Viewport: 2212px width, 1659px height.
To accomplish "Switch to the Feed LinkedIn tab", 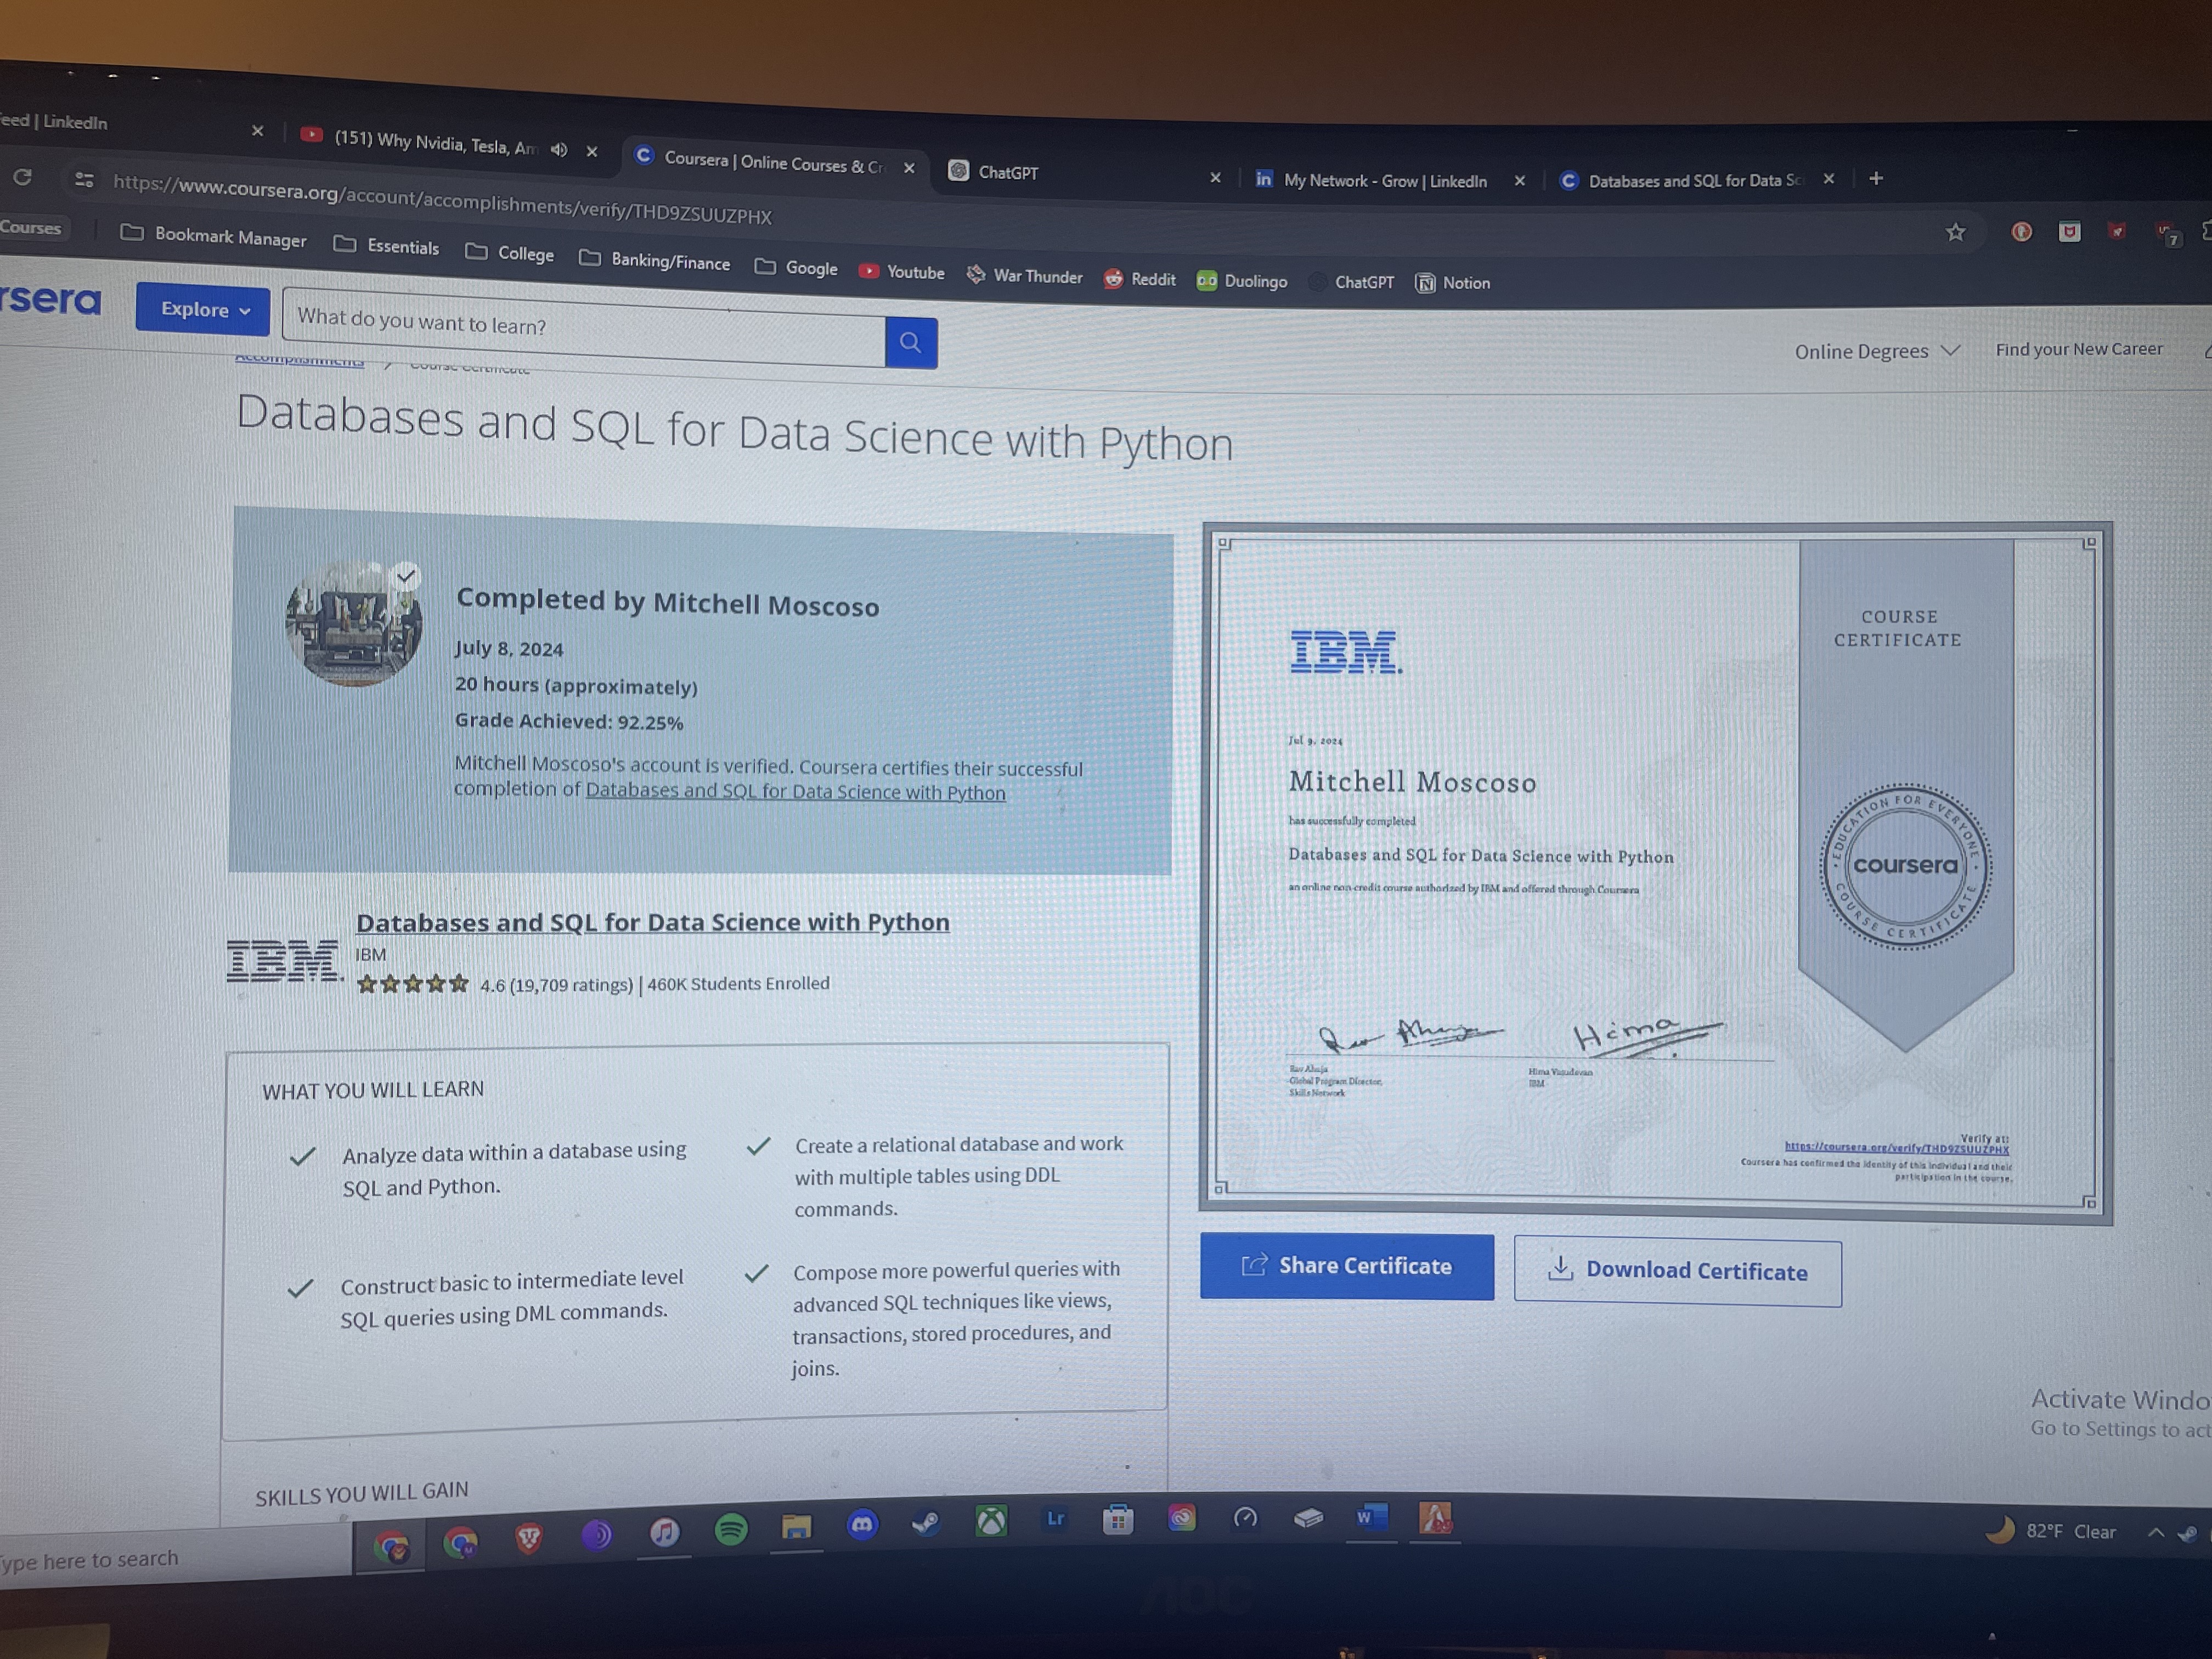I will pyautogui.click(x=54, y=121).
